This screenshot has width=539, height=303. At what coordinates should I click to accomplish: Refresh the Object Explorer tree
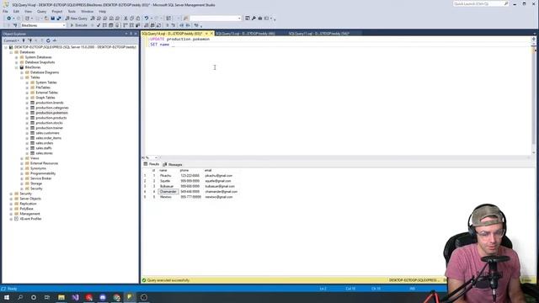pos(48,40)
